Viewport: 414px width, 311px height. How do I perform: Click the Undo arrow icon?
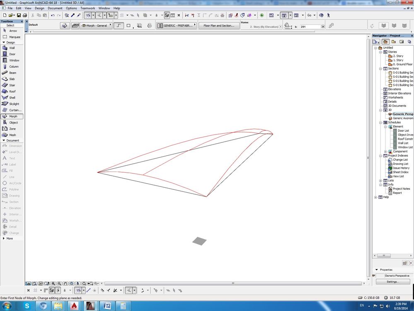(53, 15)
